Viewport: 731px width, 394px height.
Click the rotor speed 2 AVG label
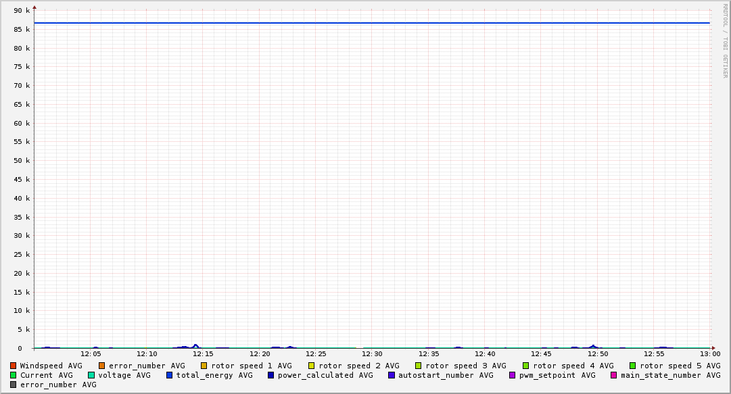[x=358, y=366]
